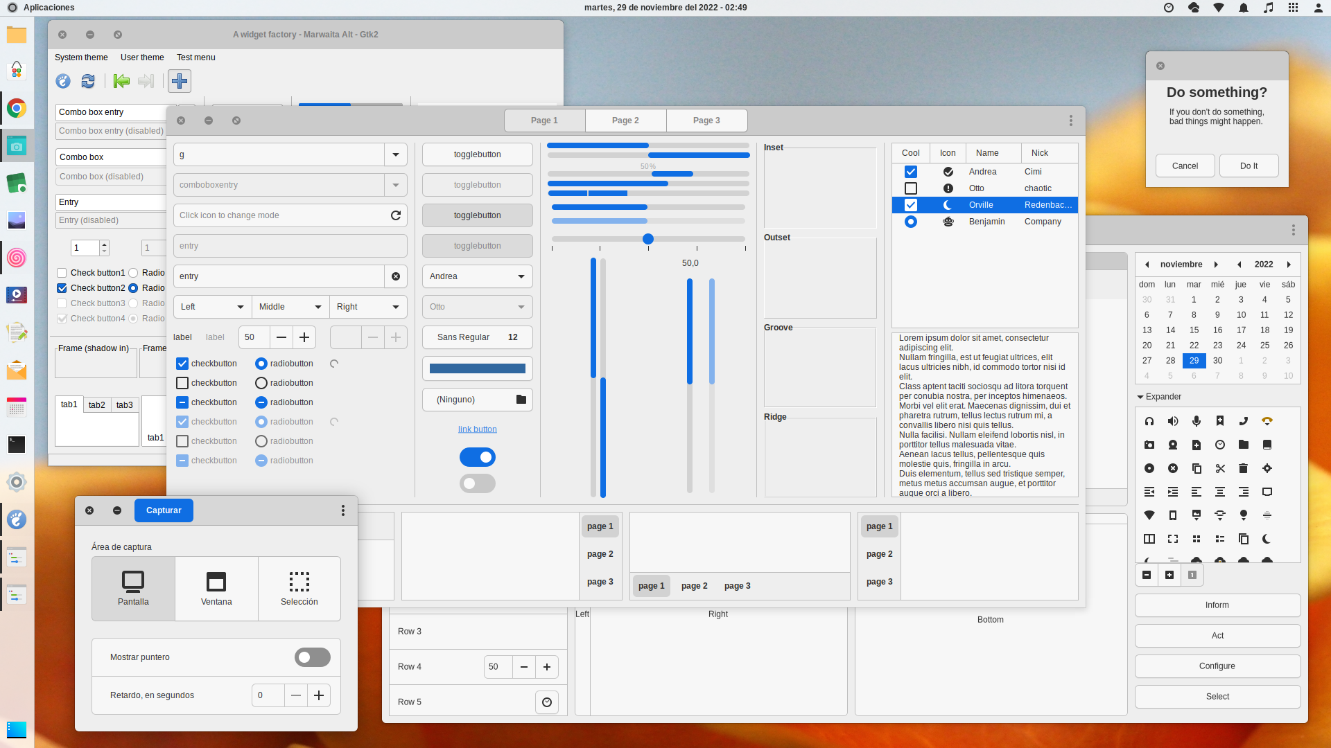The height and width of the screenshot is (748, 1331).
Task: Open the Andrea dropdown
Action: tap(477, 276)
